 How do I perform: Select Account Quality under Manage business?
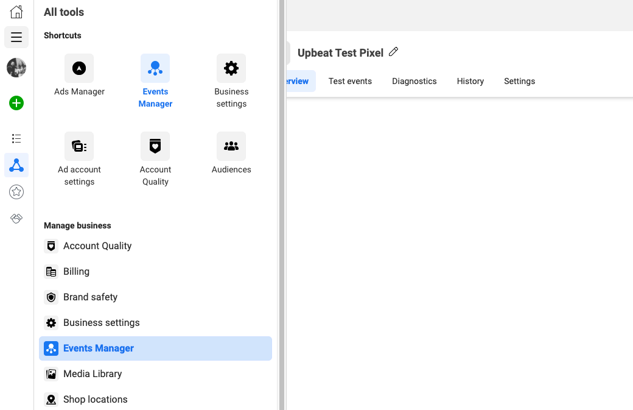pyautogui.click(x=155, y=246)
